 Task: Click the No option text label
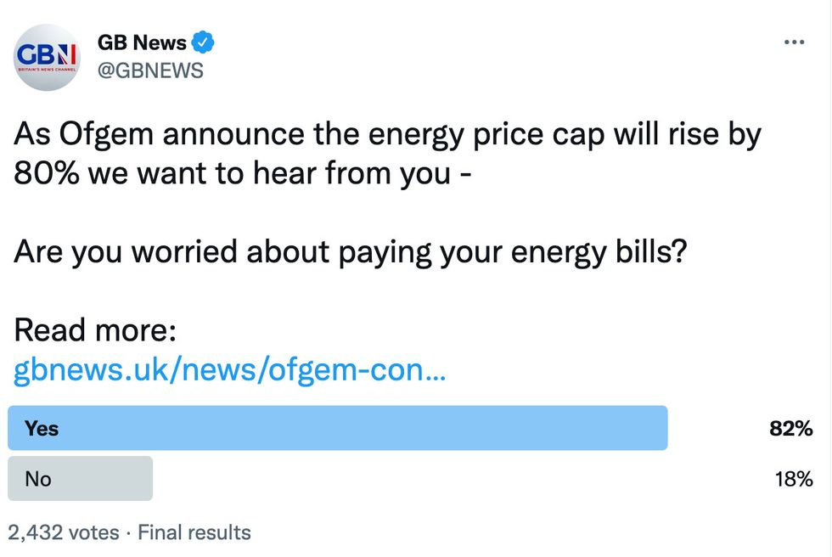pos(37,479)
